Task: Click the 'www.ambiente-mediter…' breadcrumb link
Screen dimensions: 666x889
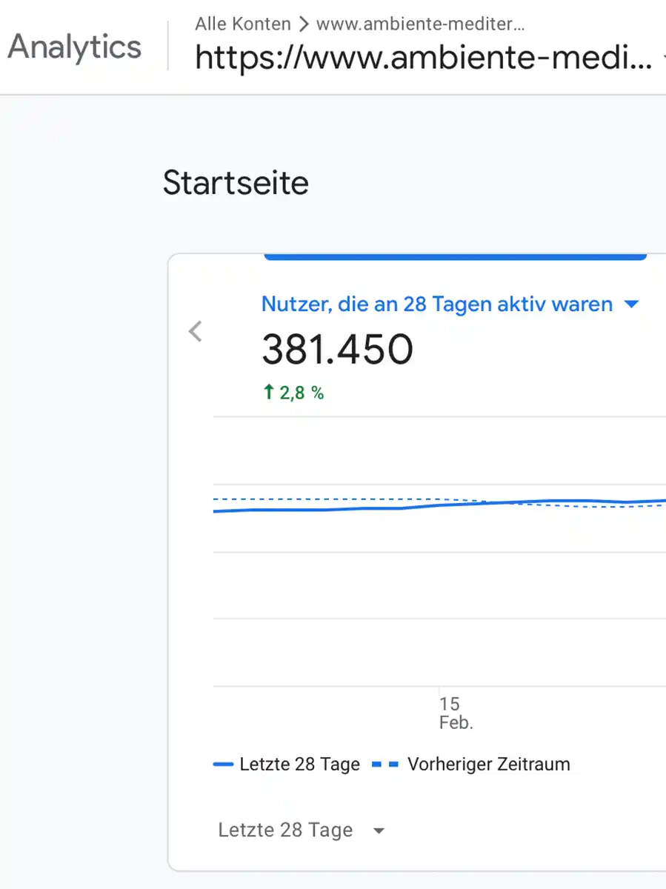Action: (421, 24)
